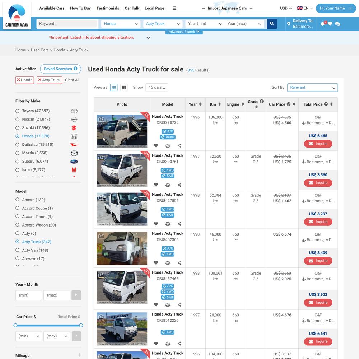
Task: Select Acty Van (148) model filter
Action: [x=17, y=250]
